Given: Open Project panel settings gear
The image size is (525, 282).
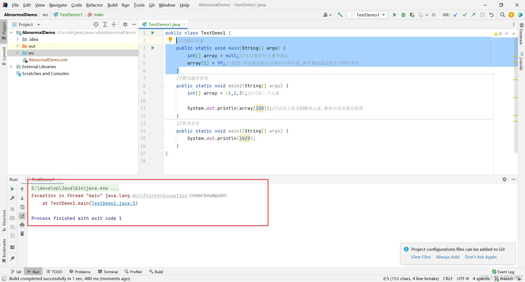Looking at the screenshot, I should (125, 24).
